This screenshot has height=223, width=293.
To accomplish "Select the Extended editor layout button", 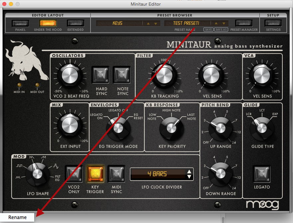I will [x=75, y=23].
